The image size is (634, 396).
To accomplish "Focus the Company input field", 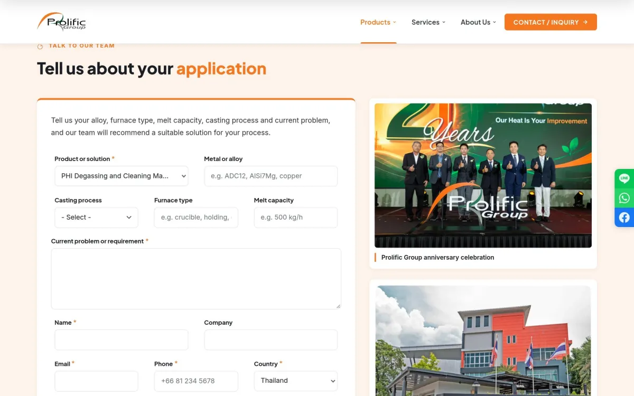I will (x=271, y=340).
